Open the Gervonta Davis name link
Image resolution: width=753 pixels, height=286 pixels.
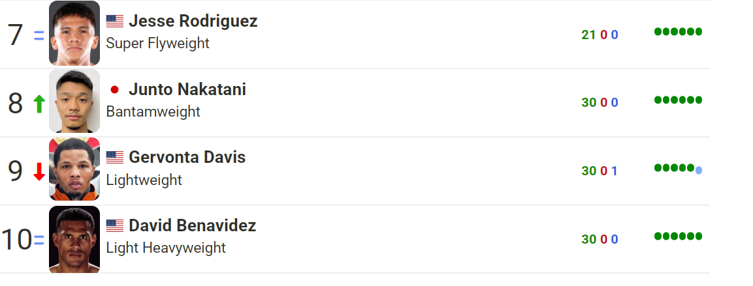(x=187, y=158)
